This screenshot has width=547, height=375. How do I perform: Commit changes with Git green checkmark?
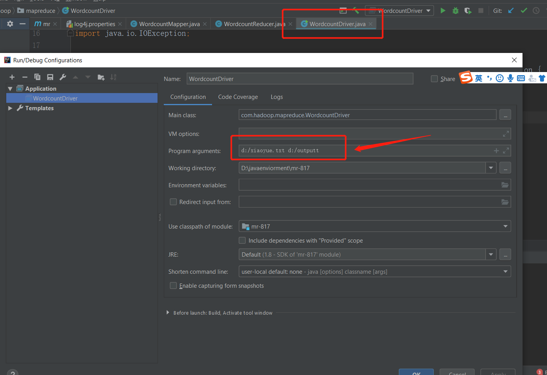[x=524, y=11]
